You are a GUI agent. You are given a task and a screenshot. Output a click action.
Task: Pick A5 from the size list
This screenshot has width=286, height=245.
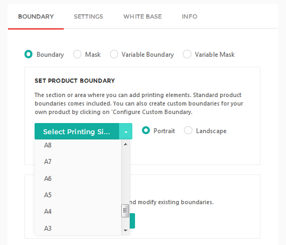click(x=78, y=195)
